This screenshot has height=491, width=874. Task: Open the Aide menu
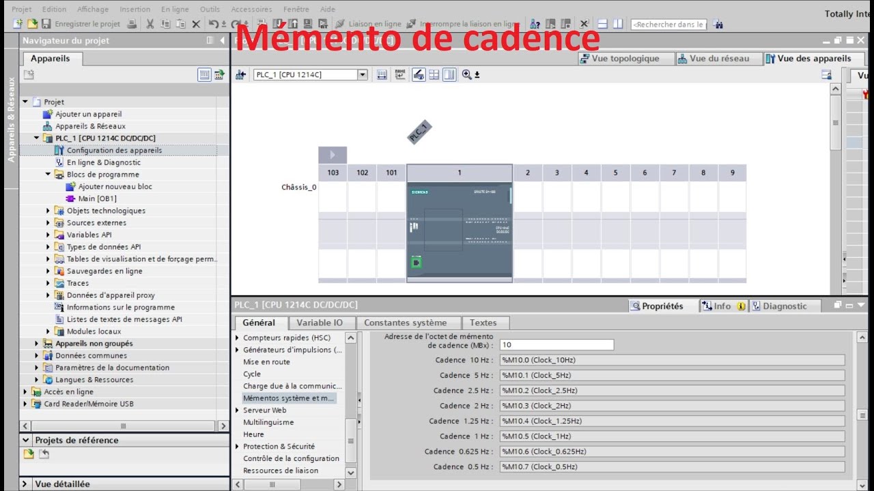pos(328,10)
